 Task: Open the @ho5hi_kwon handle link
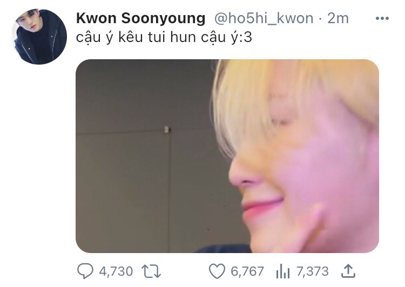tap(264, 18)
